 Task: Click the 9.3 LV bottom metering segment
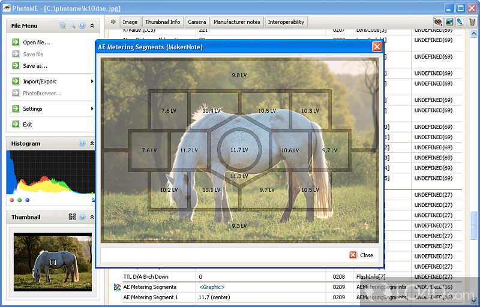click(239, 226)
